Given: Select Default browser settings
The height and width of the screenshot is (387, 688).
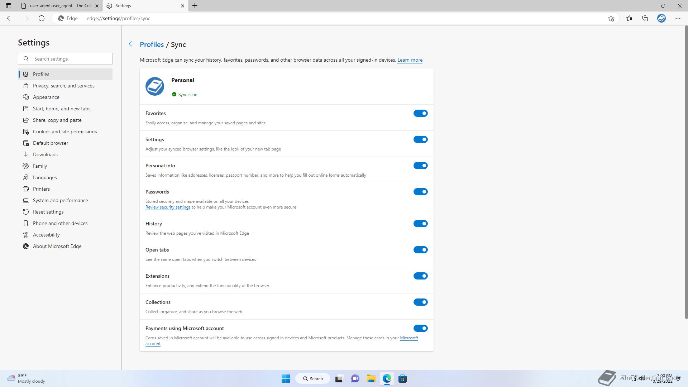Looking at the screenshot, I should [65, 143].
